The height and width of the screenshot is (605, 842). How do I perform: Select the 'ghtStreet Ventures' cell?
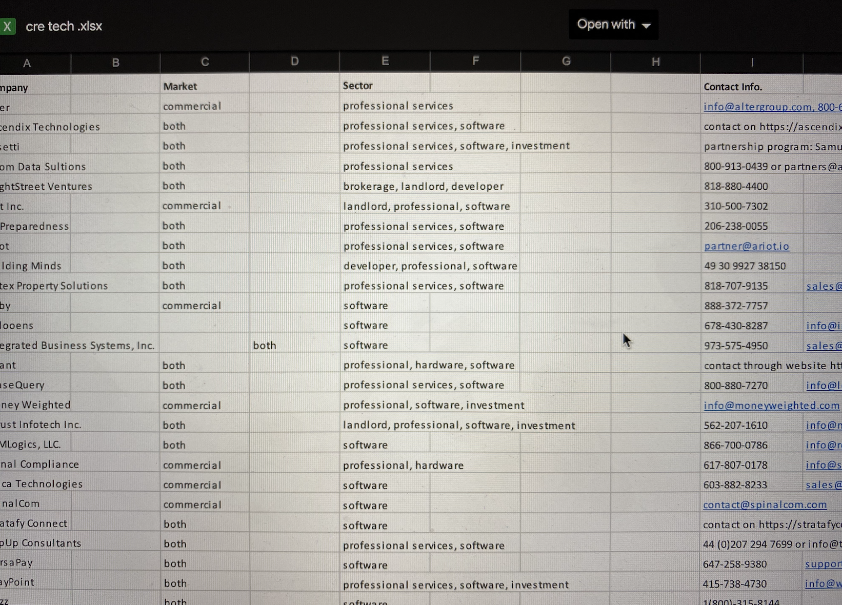coord(46,186)
